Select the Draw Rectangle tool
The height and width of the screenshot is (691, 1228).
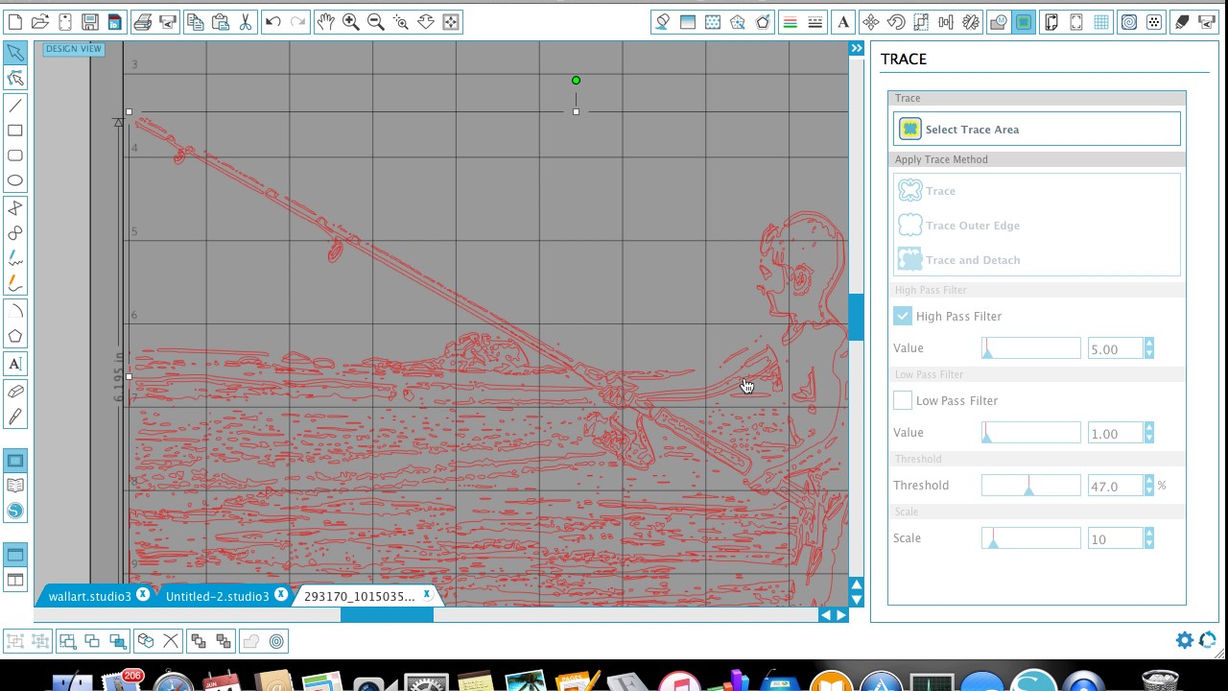click(x=15, y=131)
